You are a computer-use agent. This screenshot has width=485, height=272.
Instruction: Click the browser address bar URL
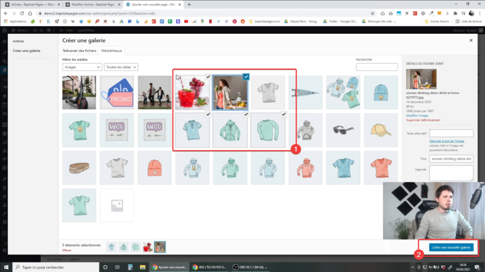(x=99, y=13)
